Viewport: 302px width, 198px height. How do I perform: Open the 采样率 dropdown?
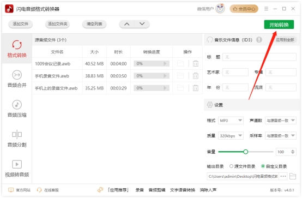click(281, 136)
